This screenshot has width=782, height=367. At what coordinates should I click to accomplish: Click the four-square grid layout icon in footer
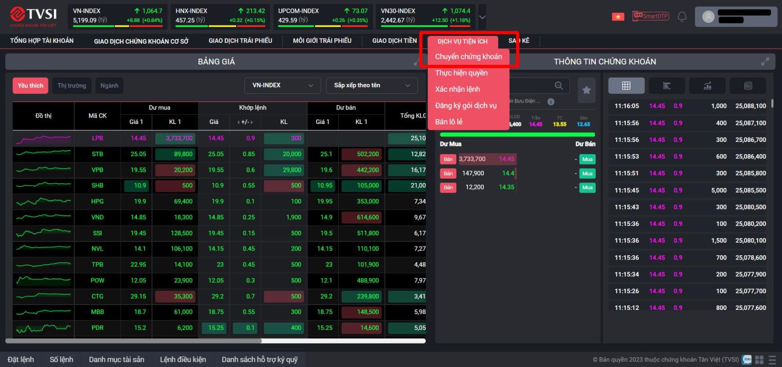click(759, 360)
